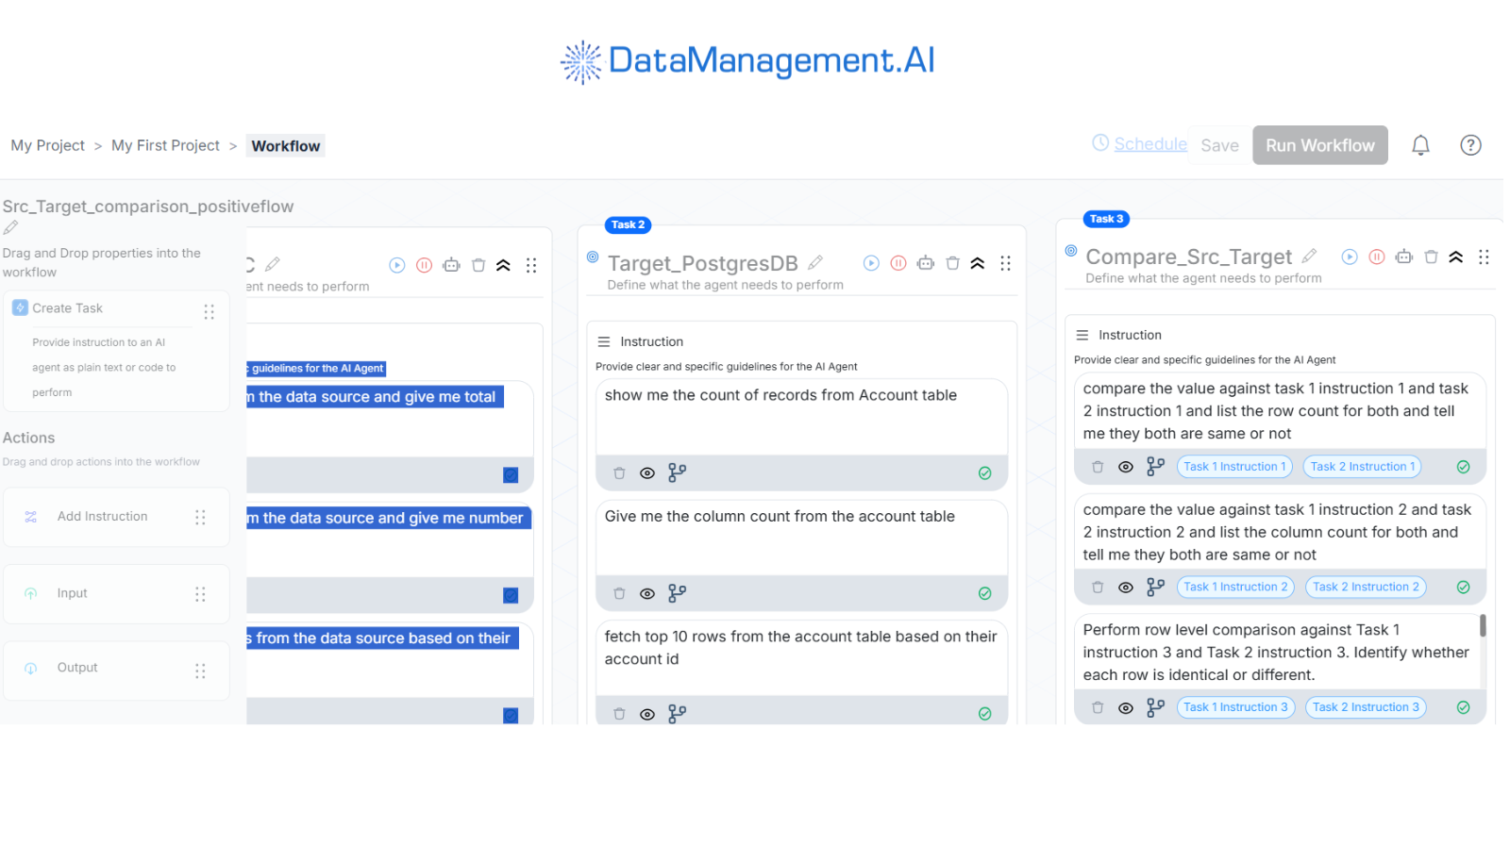Select the Workflow breadcrumb item
The image size is (1510, 845).
285,146
